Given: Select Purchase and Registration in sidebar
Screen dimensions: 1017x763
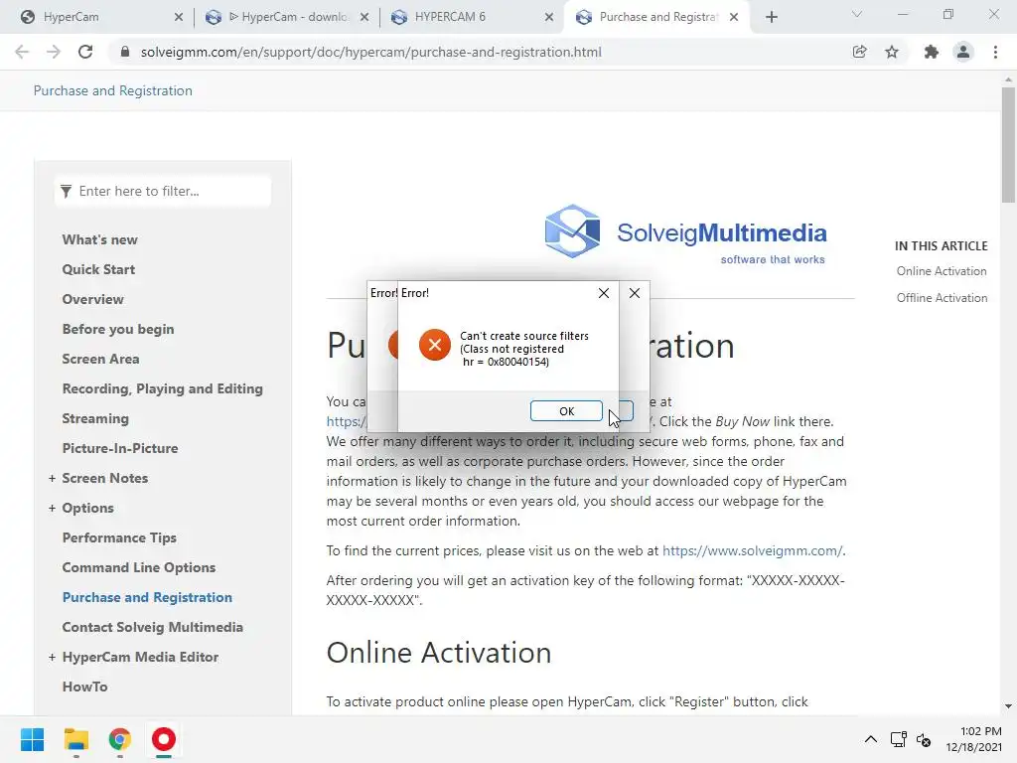Looking at the screenshot, I should click(147, 597).
